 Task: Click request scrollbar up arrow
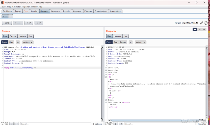pyautogui.click(x=102, y=47)
